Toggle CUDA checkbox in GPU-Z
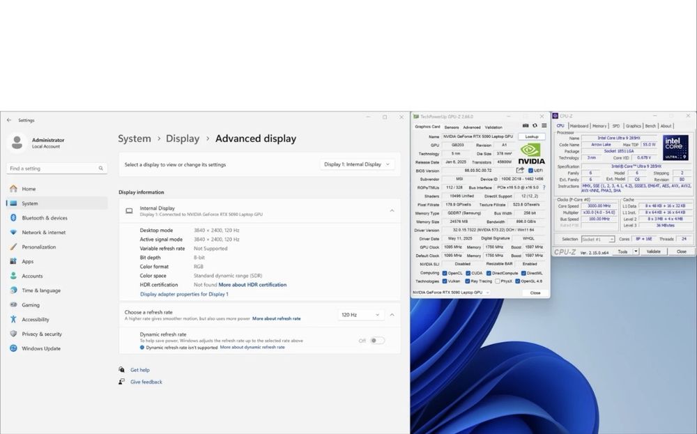Screen dimensions: 697x434 (x=468, y=273)
